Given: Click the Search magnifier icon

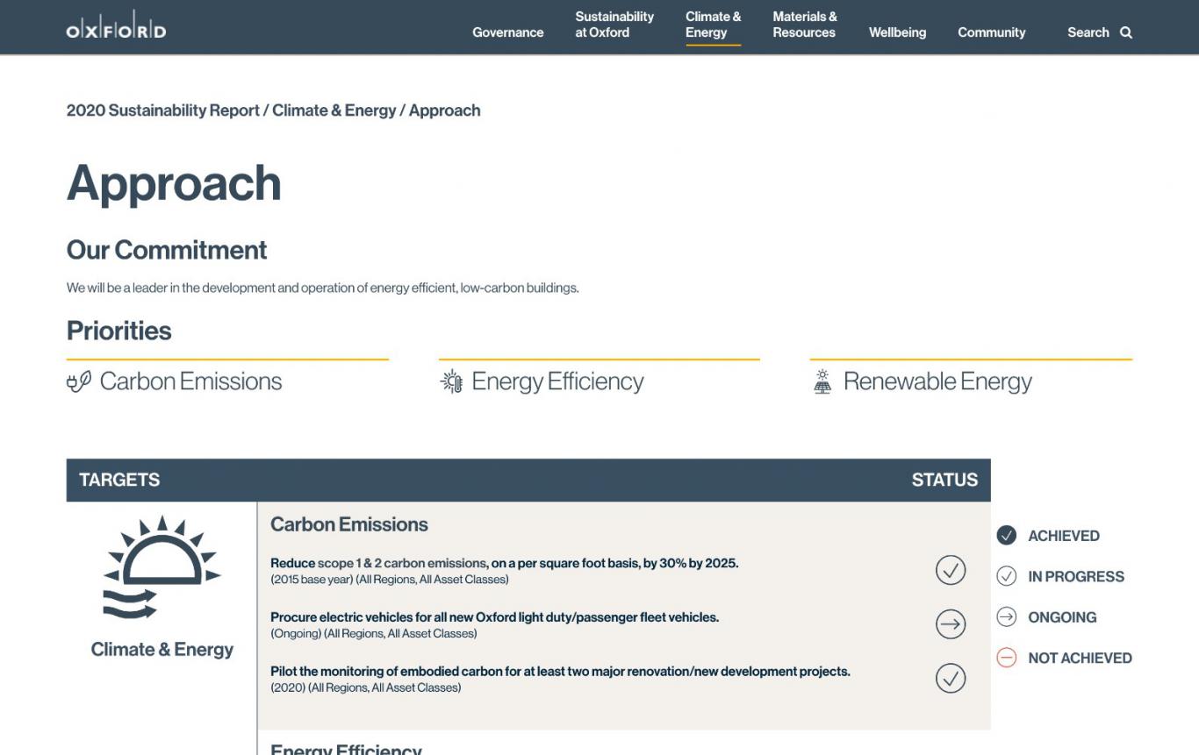Looking at the screenshot, I should (1126, 32).
